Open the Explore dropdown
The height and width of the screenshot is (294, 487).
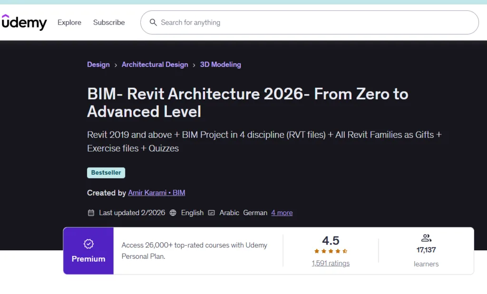click(x=69, y=22)
